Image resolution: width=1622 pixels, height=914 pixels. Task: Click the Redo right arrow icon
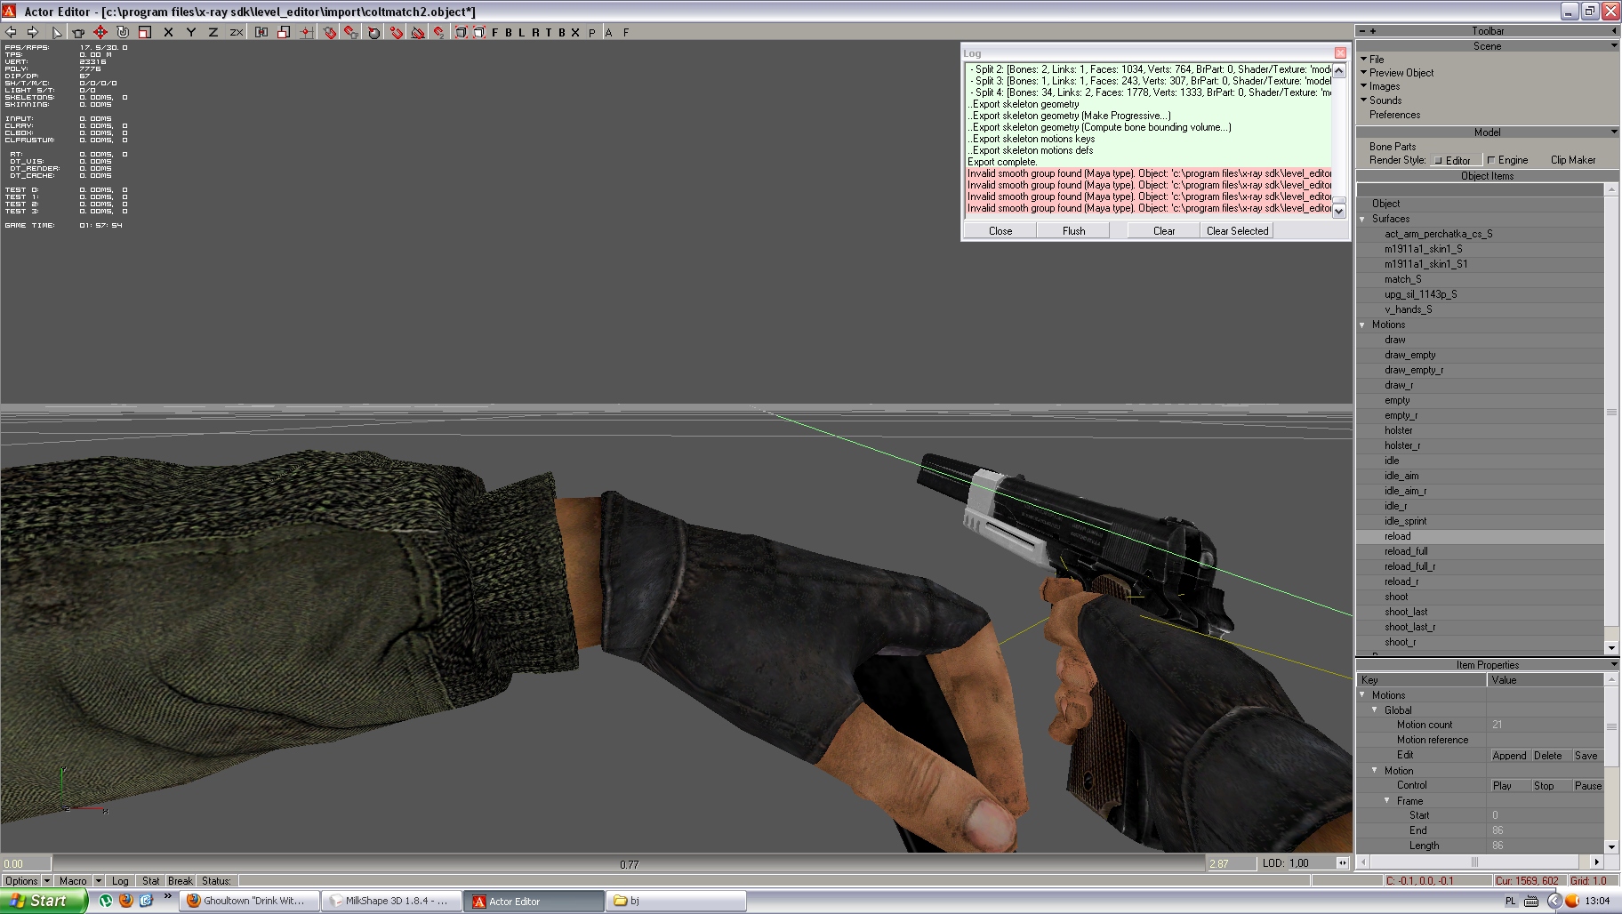[33, 32]
